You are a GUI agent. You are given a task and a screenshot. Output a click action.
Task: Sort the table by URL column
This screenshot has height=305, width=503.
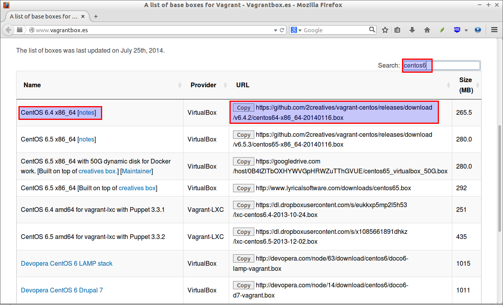coord(341,85)
